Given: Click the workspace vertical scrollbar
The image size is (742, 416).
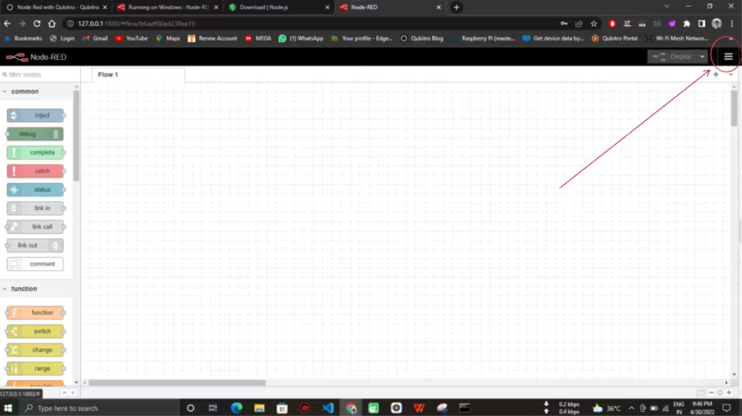Looking at the screenshot, I should (734, 109).
